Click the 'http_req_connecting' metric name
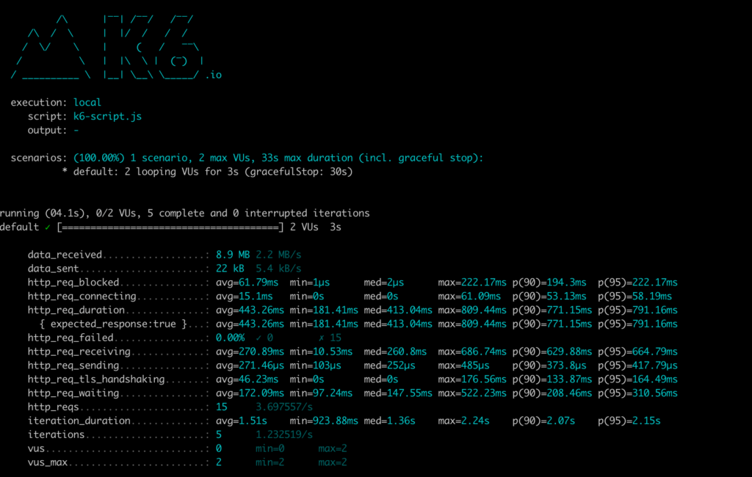 coord(82,296)
